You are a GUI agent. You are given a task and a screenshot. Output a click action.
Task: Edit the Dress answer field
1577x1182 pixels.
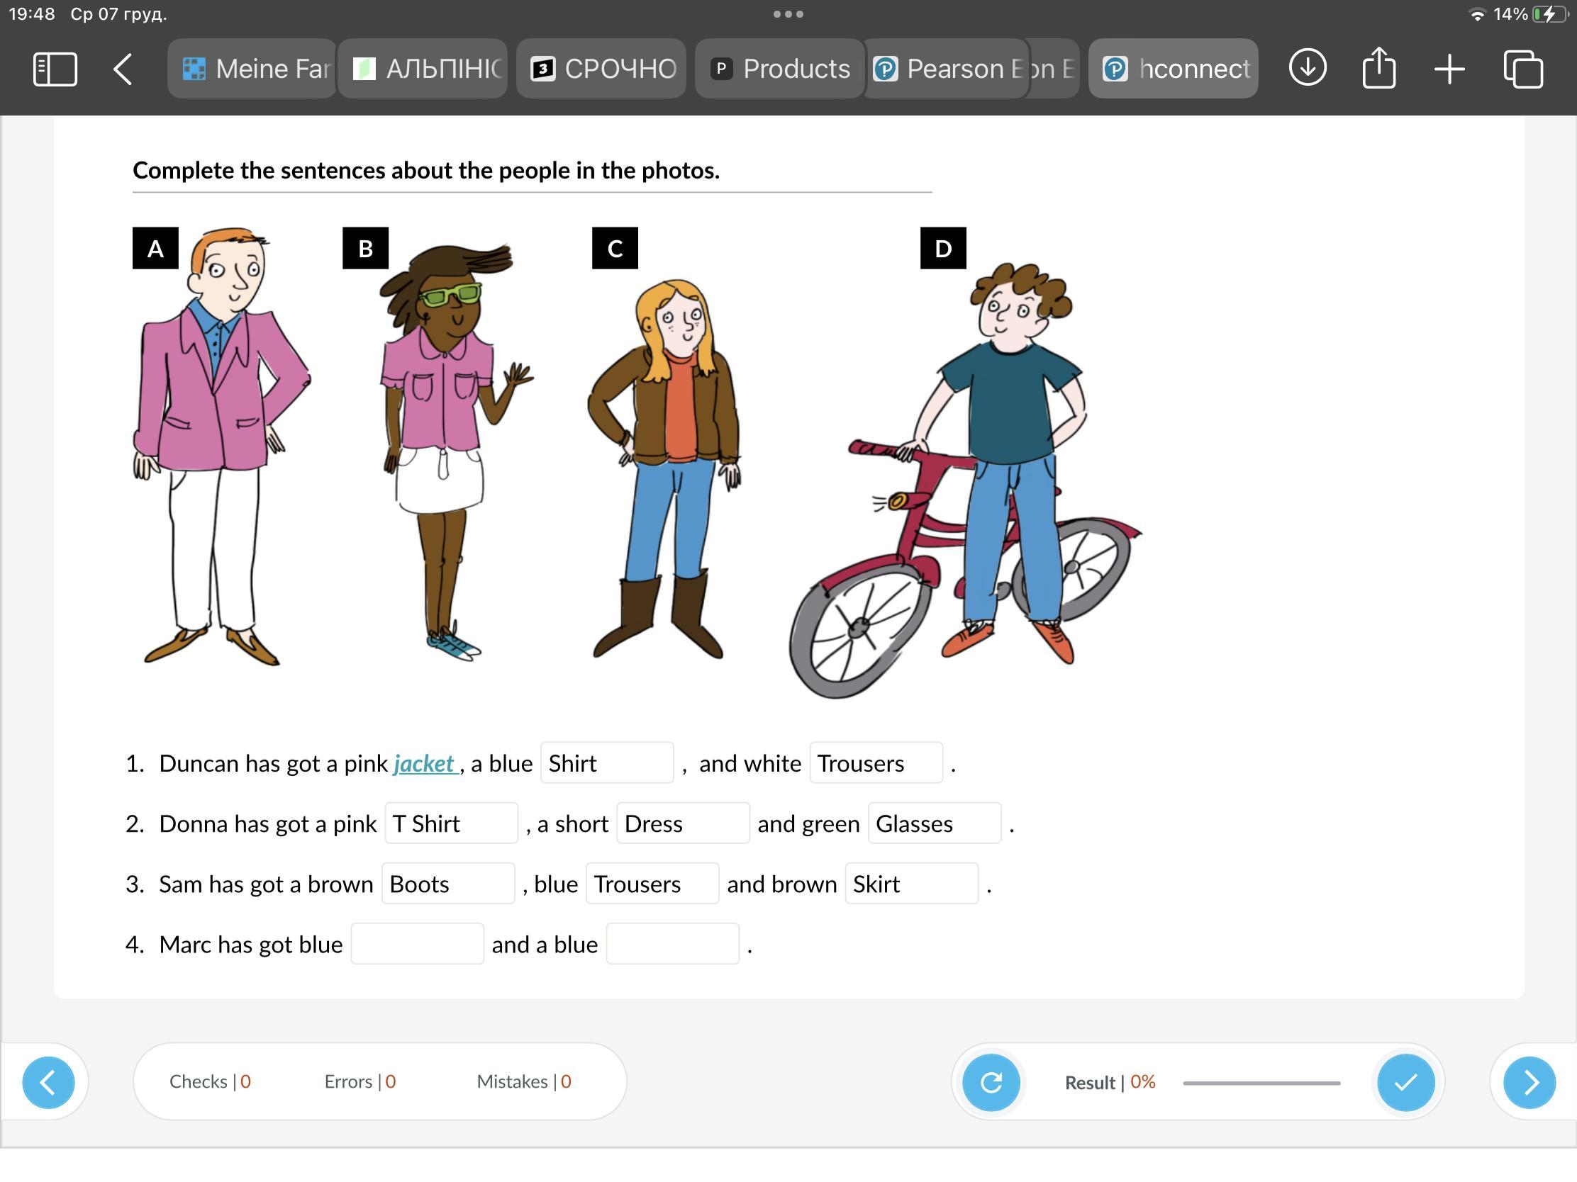coord(682,823)
